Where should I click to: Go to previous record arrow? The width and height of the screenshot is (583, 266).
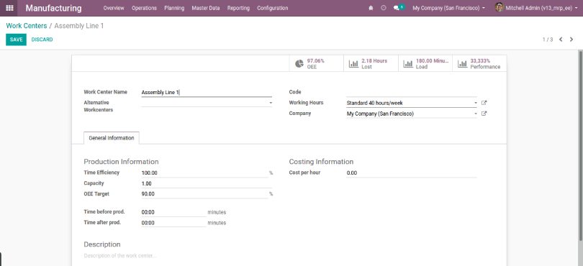tap(561, 40)
